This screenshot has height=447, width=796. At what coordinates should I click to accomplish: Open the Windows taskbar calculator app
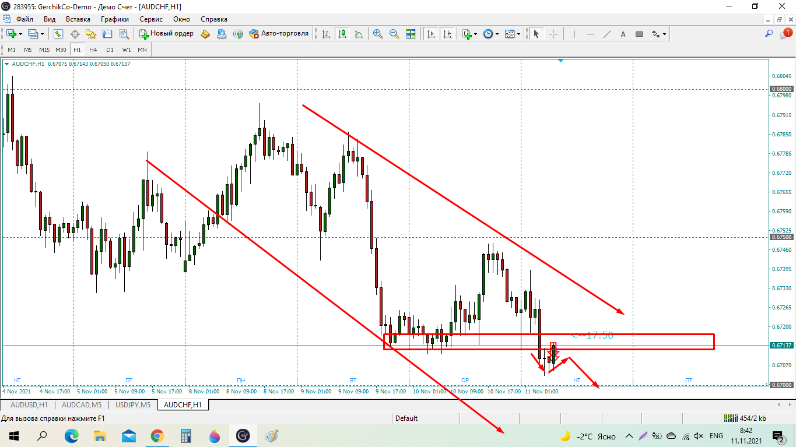point(186,435)
